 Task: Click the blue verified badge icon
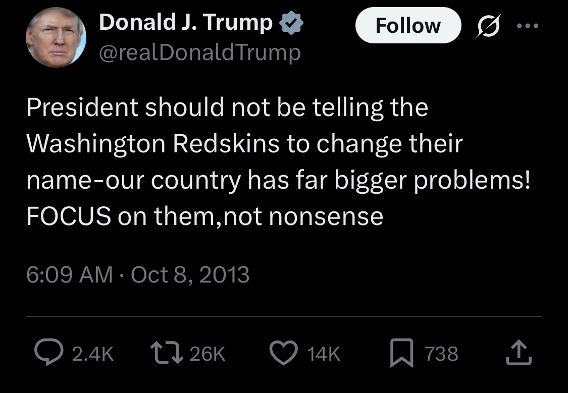pyautogui.click(x=291, y=23)
